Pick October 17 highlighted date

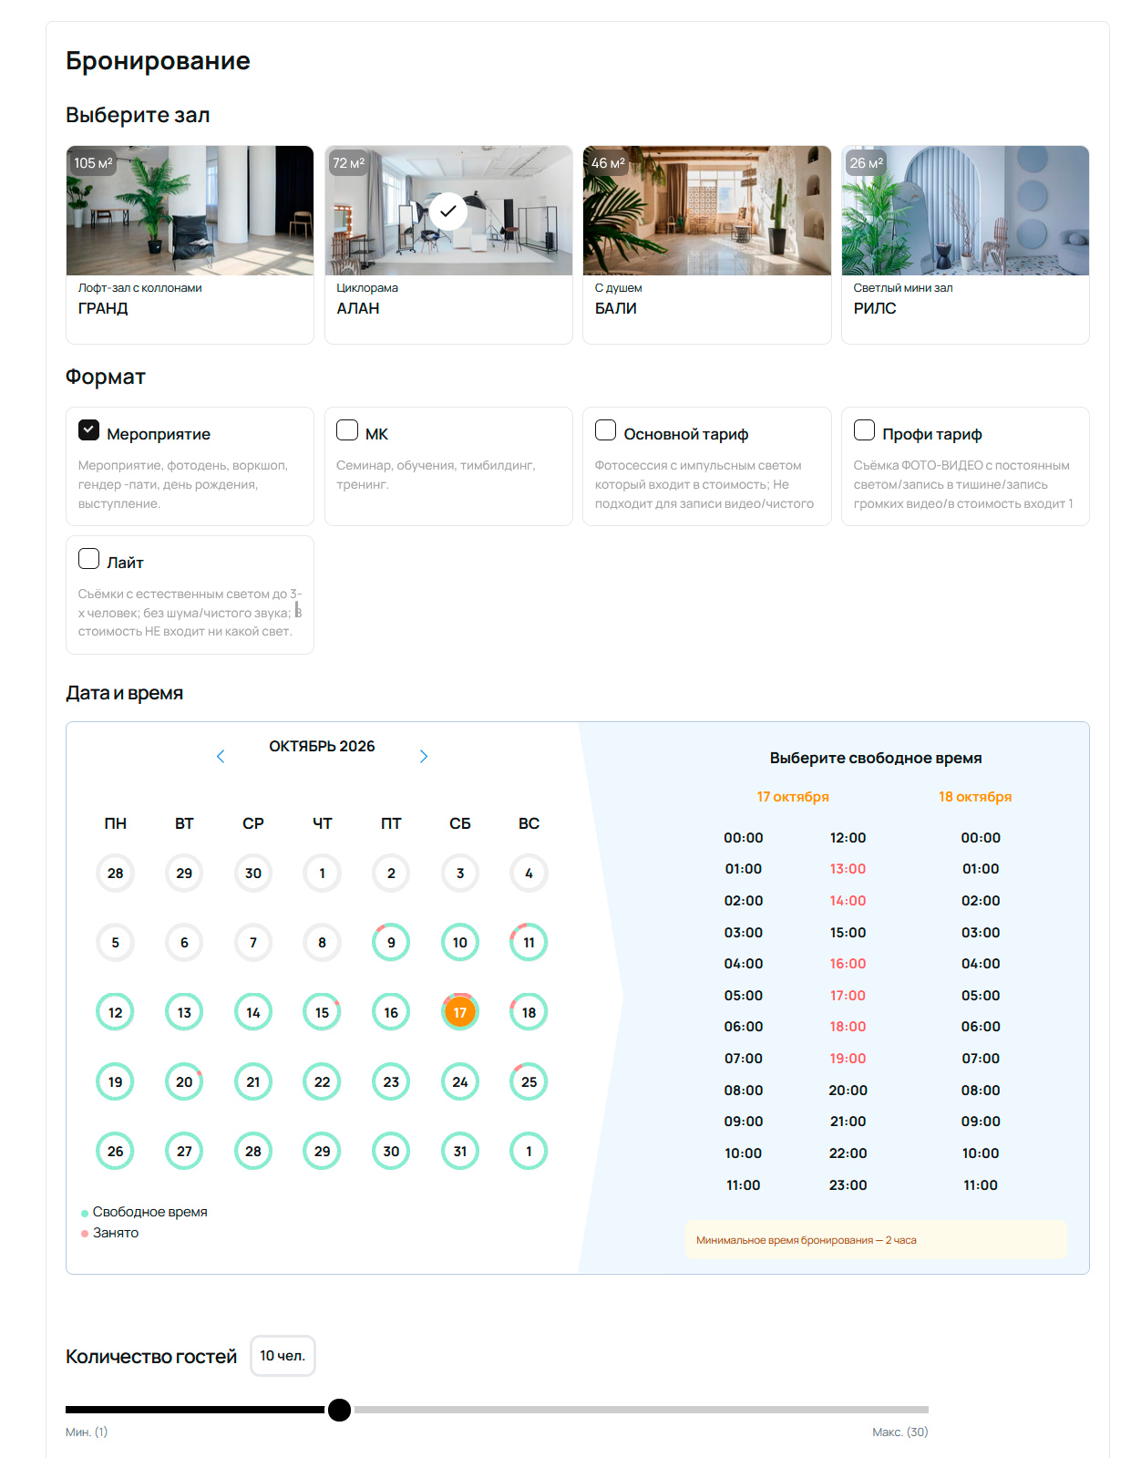(x=460, y=1012)
